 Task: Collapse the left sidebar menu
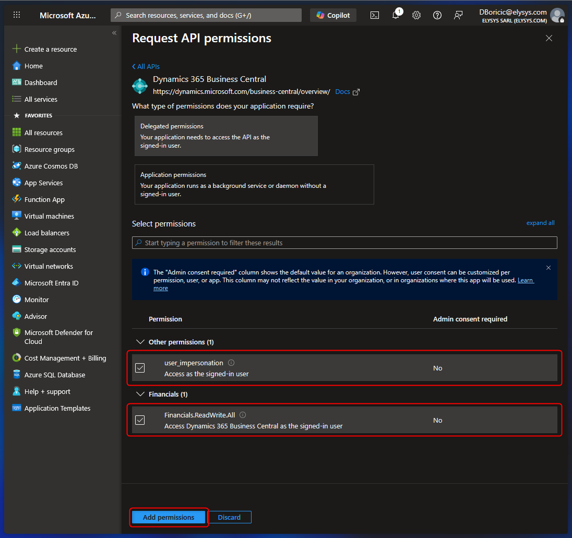click(114, 33)
